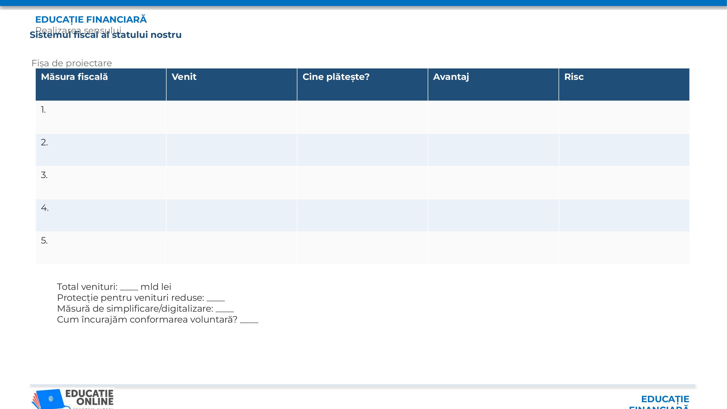Click the Avantaj header cell
727x409 pixels.
493,85
